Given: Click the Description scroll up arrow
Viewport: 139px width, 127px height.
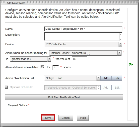Looking at the screenshot, I should pyautogui.click(x=121, y=34).
